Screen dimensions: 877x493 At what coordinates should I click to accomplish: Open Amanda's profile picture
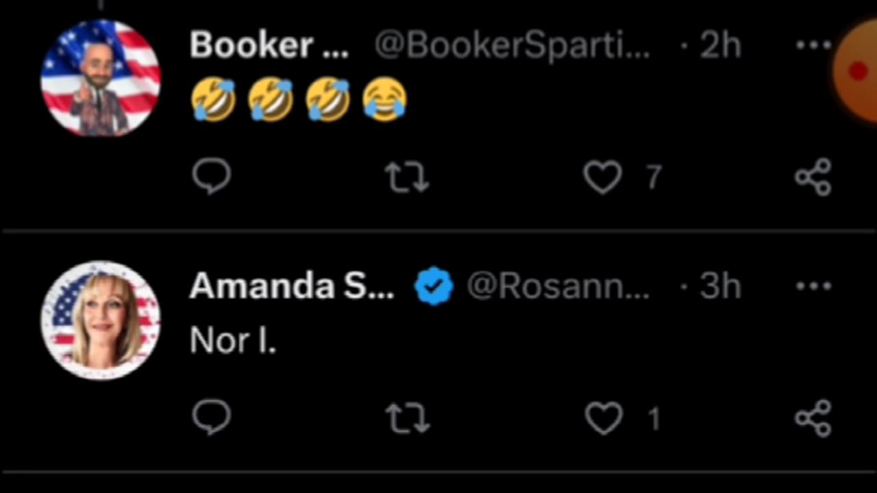point(101,320)
